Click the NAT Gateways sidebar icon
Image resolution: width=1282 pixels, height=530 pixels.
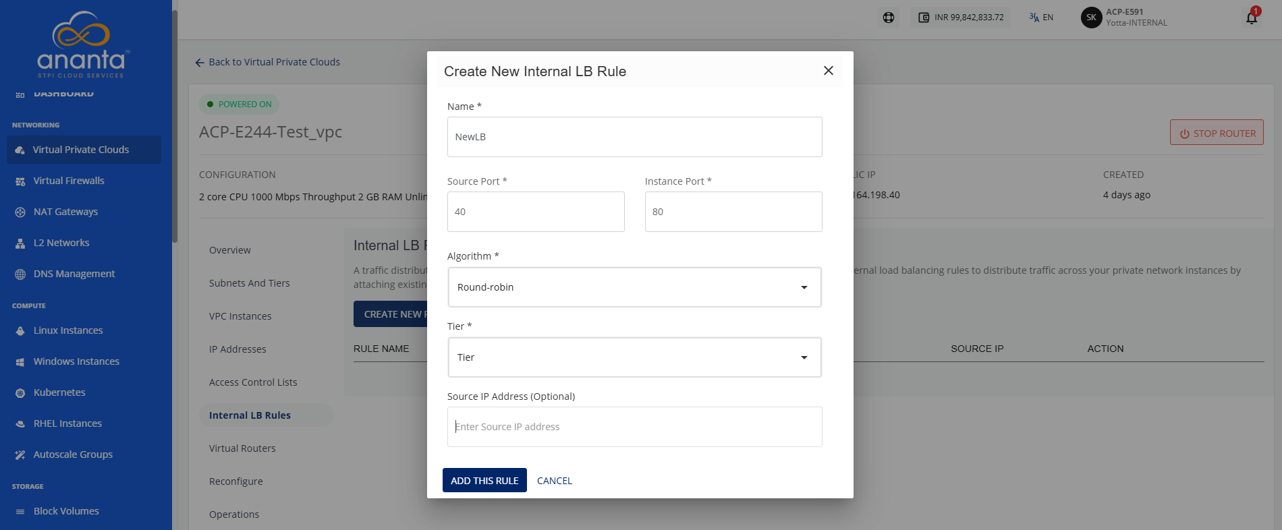click(x=20, y=212)
